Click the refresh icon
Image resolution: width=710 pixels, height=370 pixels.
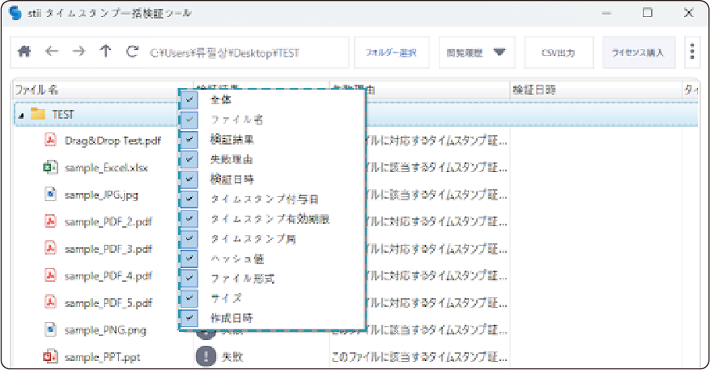(x=132, y=53)
